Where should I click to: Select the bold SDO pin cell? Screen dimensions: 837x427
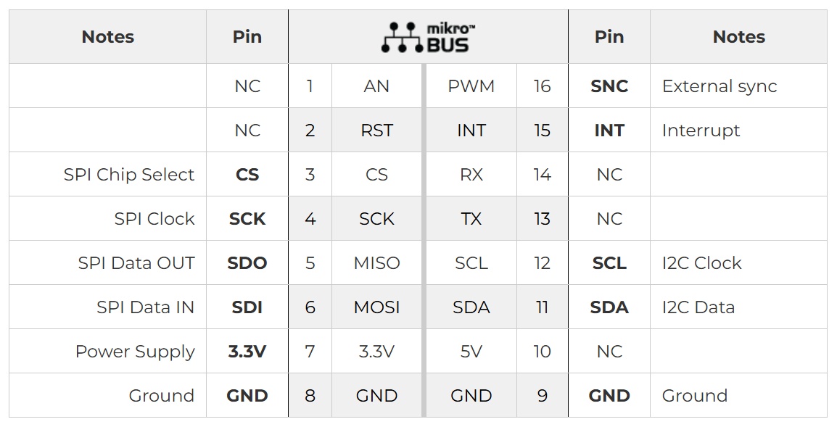tap(247, 263)
